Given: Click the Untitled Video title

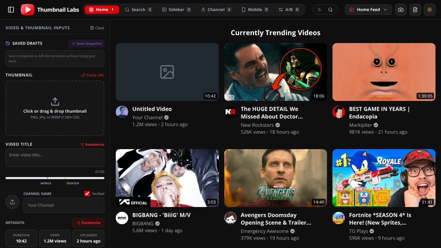Looking at the screenshot, I should click(x=152, y=109).
